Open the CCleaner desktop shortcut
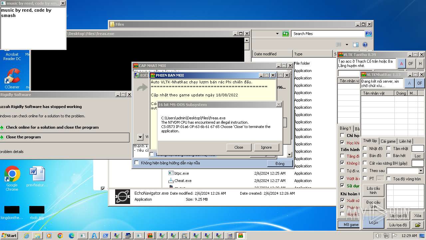 12,79
